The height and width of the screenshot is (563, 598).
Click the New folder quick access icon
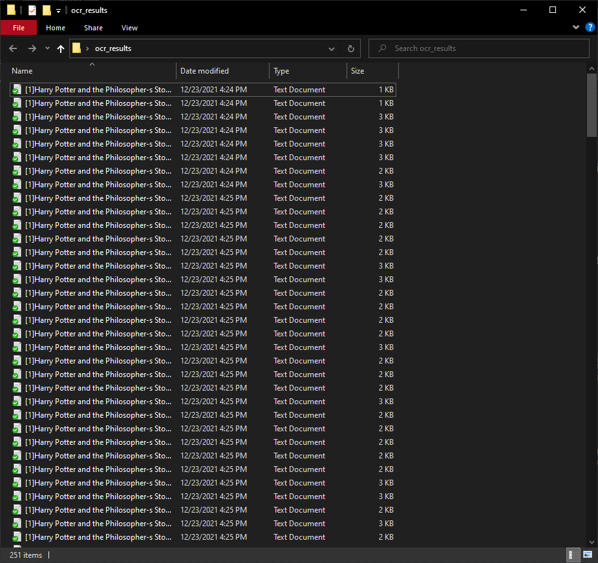point(47,10)
